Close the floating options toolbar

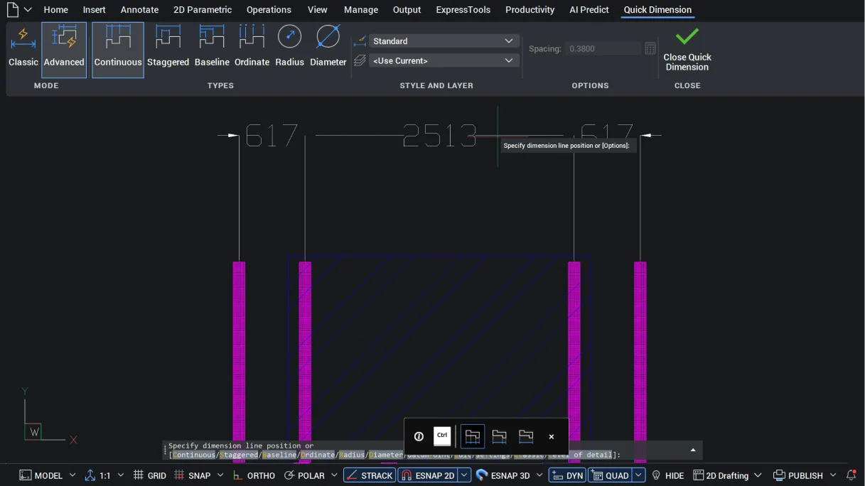pos(552,437)
